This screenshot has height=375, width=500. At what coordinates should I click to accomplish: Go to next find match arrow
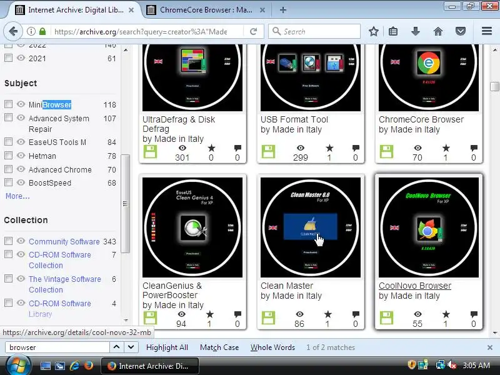[x=131, y=347]
